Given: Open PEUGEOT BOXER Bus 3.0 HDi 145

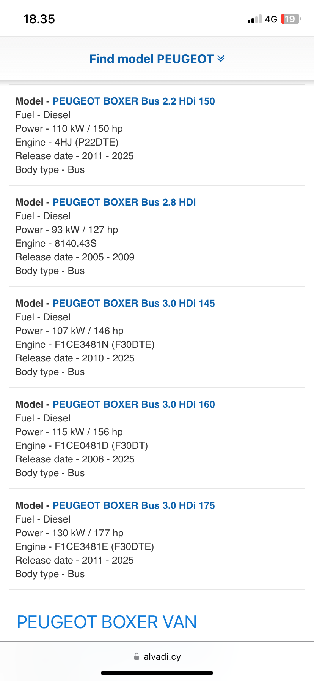Looking at the screenshot, I should [133, 303].
